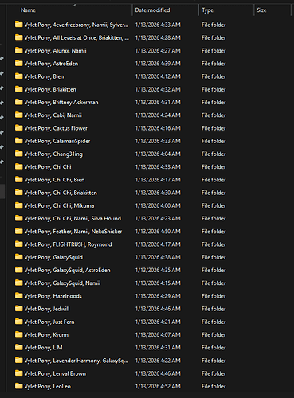Sort by the Name column header

tap(28, 10)
